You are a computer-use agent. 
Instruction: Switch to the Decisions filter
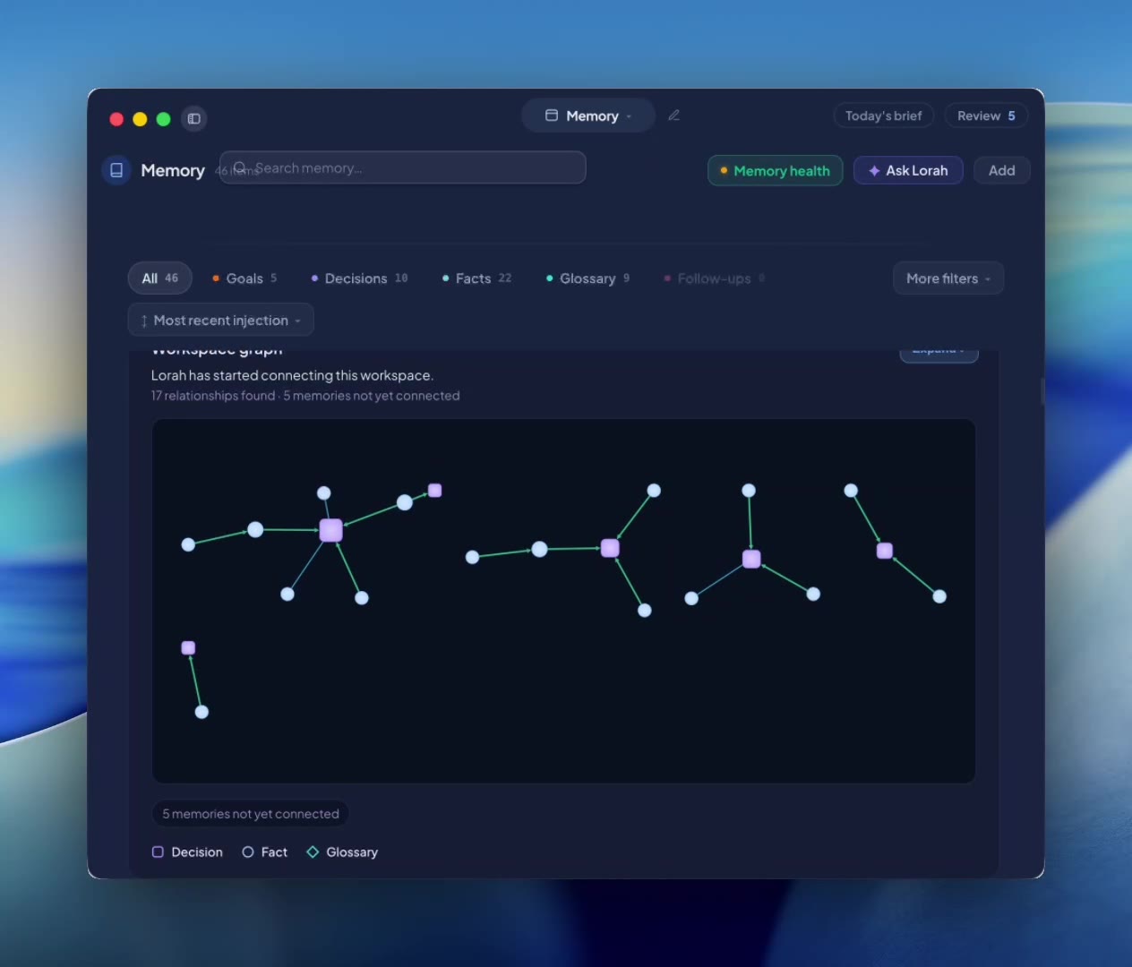pos(359,278)
